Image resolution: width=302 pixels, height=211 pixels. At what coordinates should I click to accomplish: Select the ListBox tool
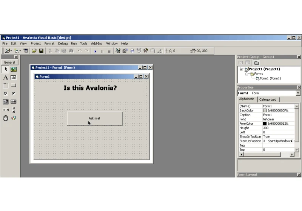(x=14, y=102)
